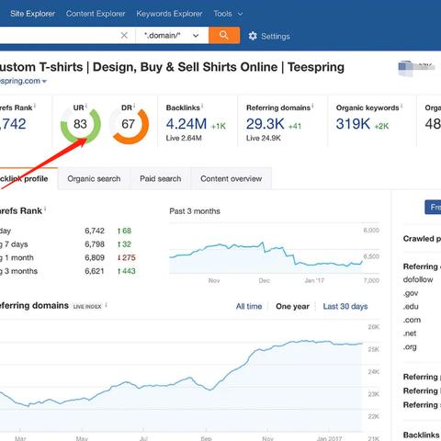Click the page title Teespring heading
Image resolution: width=441 pixels, height=441 pixels.
pyautogui.click(x=172, y=67)
